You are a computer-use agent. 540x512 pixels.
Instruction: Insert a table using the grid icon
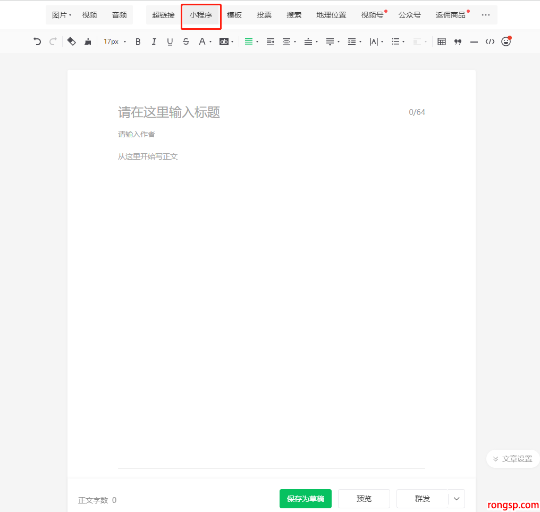pyautogui.click(x=442, y=42)
